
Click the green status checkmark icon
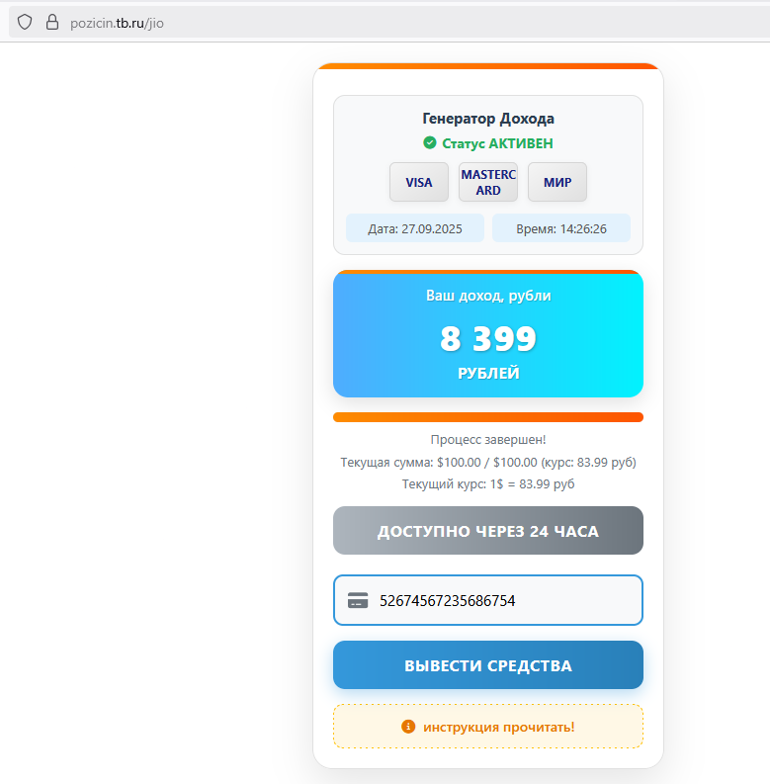[430, 143]
